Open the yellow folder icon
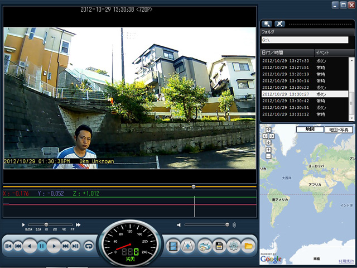Image resolution: width=357 pixels, height=268 pixels. 248,246
